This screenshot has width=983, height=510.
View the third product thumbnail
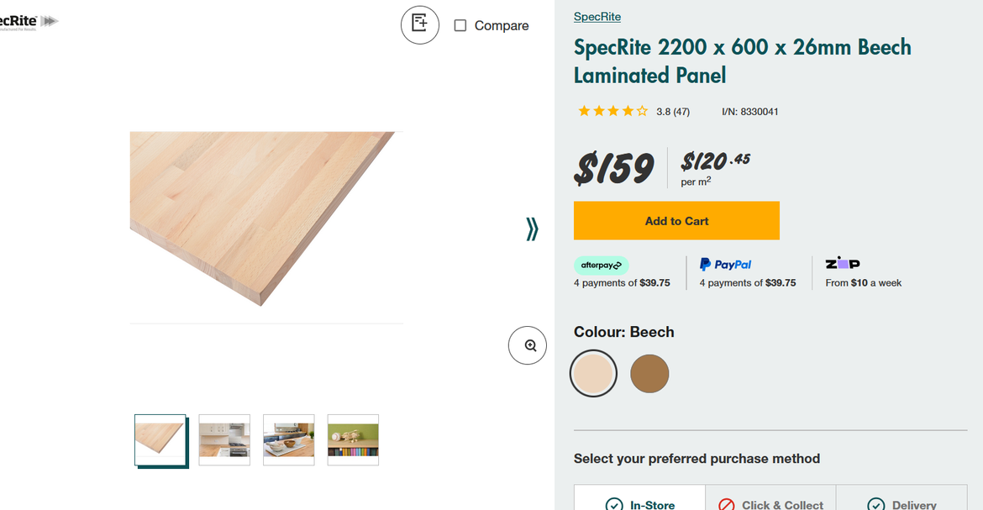click(x=289, y=439)
